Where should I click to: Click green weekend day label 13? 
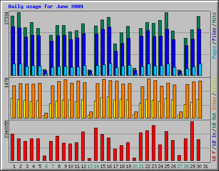coord(90,166)
